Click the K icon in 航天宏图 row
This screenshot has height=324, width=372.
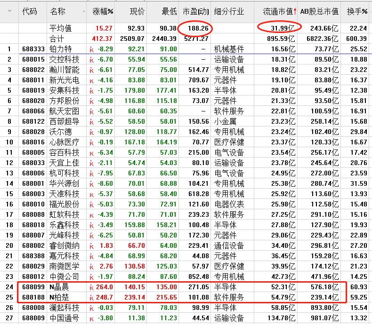pyautogui.click(x=91, y=112)
